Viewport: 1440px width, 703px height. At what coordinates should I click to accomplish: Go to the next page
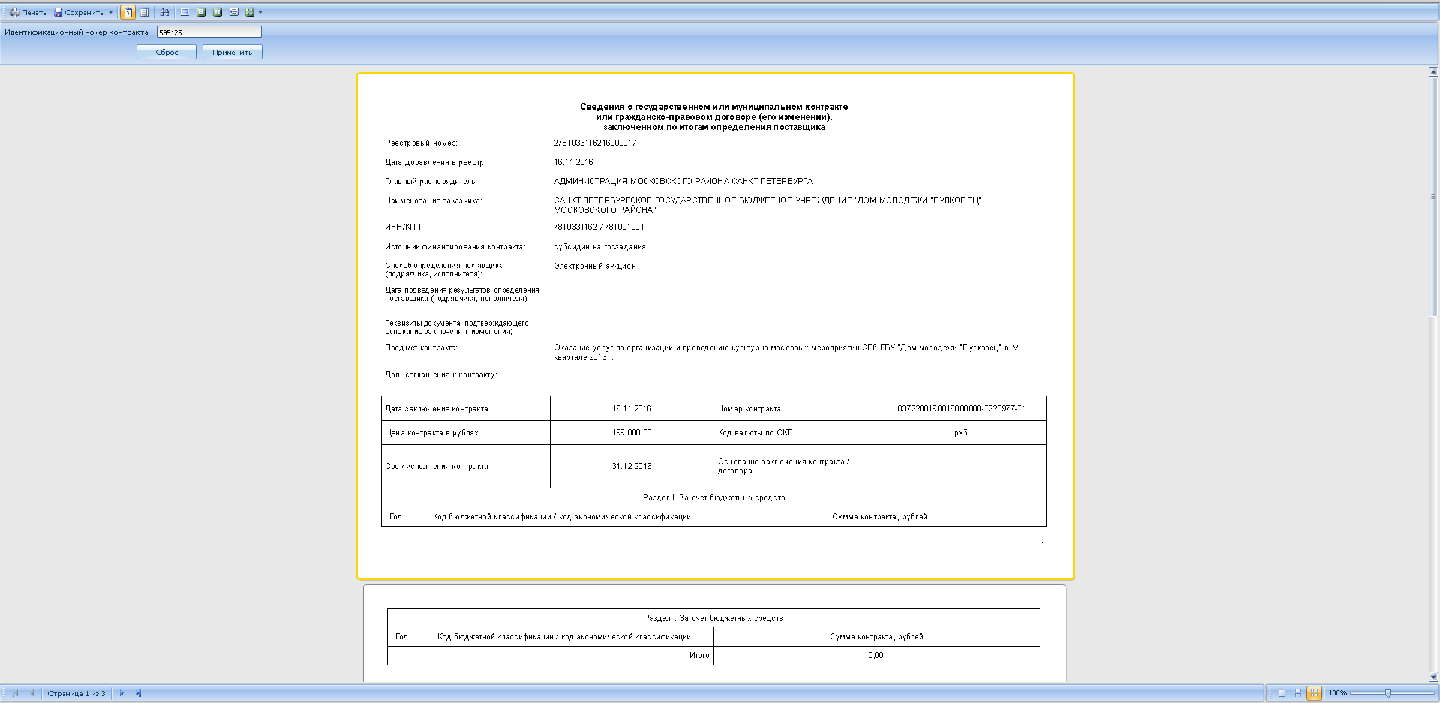tap(122, 693)
